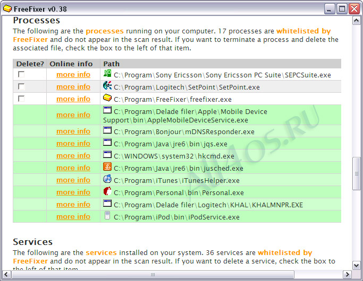Check the delete box for freefixer.exe
The image size is (363, 281).
pyautogui.click(x=21, y=99)
